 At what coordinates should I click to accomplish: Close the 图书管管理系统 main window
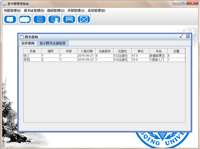coord(192,3)
